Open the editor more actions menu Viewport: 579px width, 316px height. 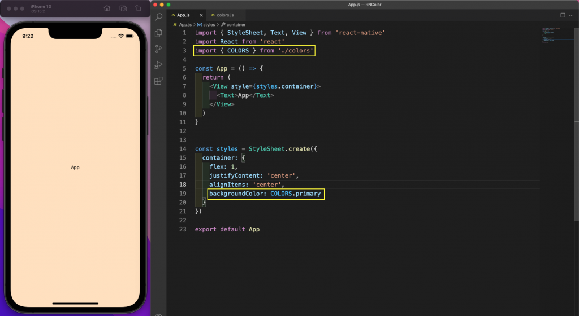[572, 15]
